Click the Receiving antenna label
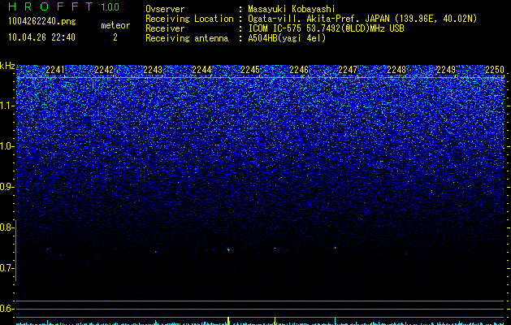The image size is (511, 325). 187,38
